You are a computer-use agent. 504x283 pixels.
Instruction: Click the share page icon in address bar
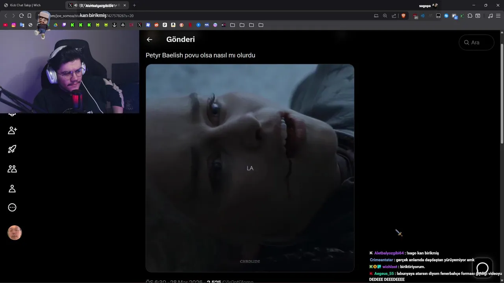click(394, 16)
